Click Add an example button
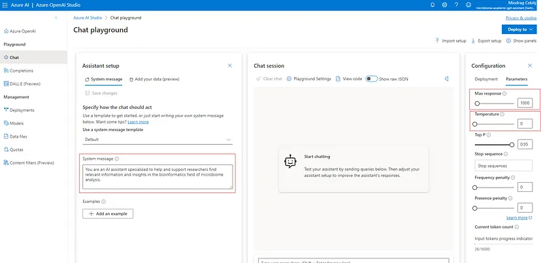Screen dimensions: 541x263 (108, 213)
